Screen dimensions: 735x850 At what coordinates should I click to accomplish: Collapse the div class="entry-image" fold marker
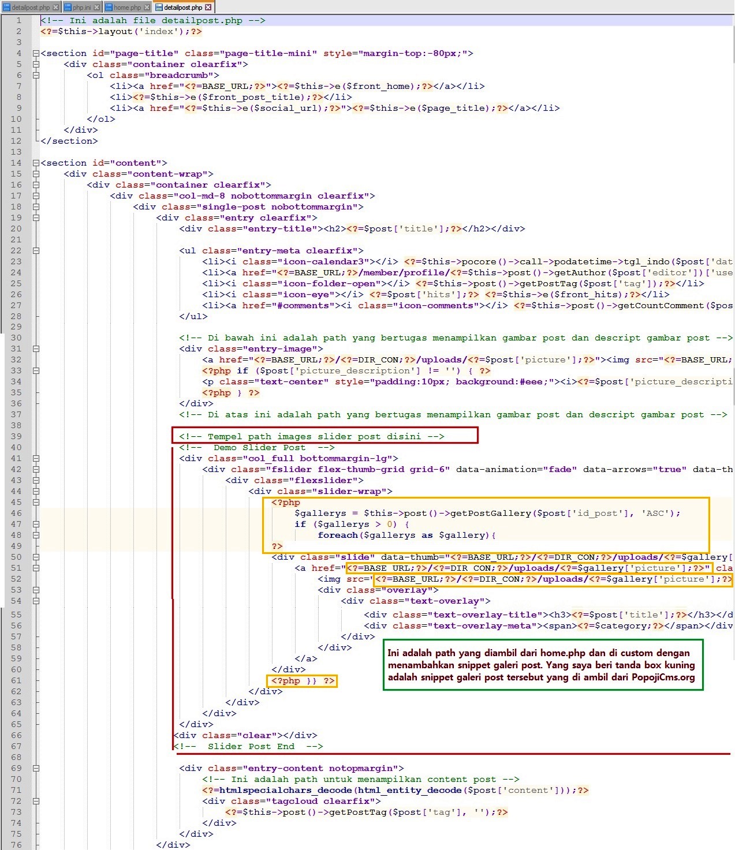point(36,349)
